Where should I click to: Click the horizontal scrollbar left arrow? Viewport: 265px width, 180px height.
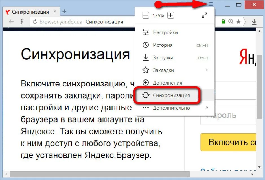[x=6, y=174]
